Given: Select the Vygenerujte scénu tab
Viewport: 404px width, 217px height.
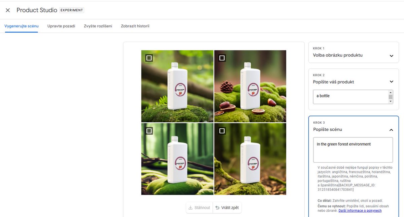Looking at the screenshot, I should pyautogui.click(x=21, y=26).
